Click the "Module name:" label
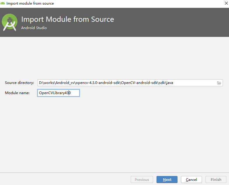Image resolution: width=229 pixels, height=185 pixels. pyautogui.click(x=17, y=93)
